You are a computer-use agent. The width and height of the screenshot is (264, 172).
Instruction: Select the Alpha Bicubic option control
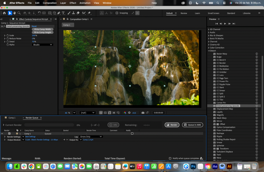tap(43, 44)
